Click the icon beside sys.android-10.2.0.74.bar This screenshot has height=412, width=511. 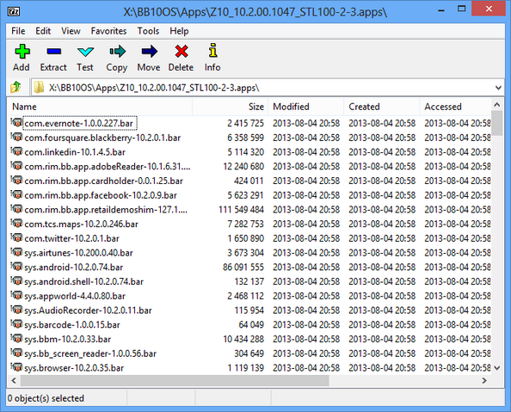pyautogui.click(x=16, y=267)
